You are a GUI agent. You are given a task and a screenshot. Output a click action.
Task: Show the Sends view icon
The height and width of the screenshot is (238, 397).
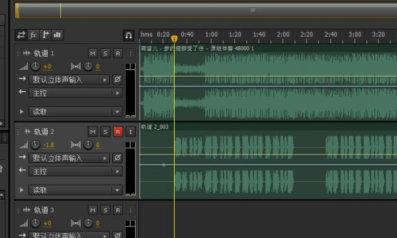click(45, 35)
